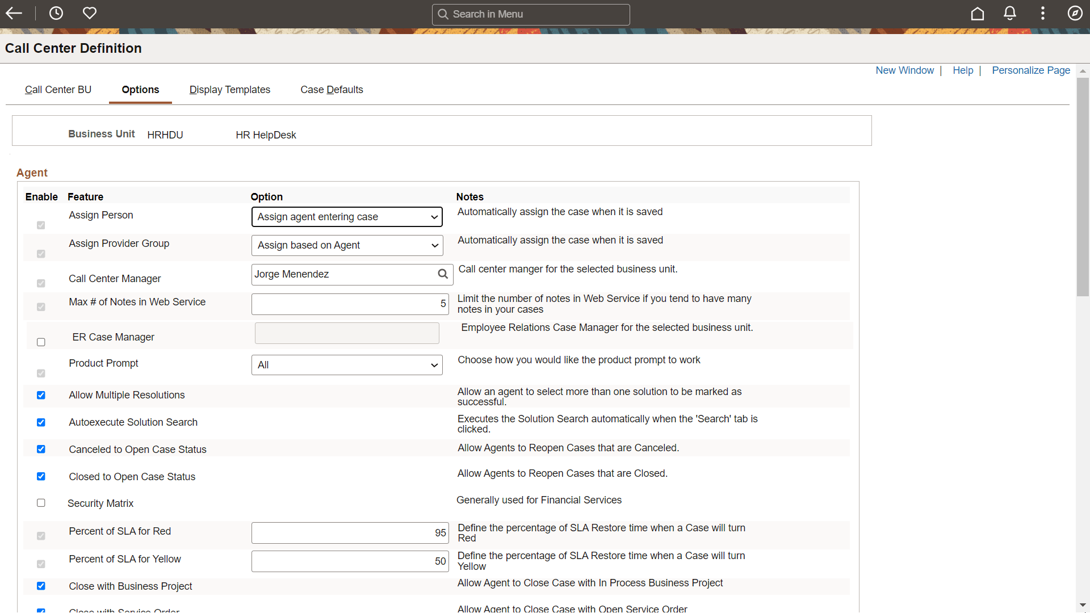Open the NavBar compass icon

tap(1075, 14)
